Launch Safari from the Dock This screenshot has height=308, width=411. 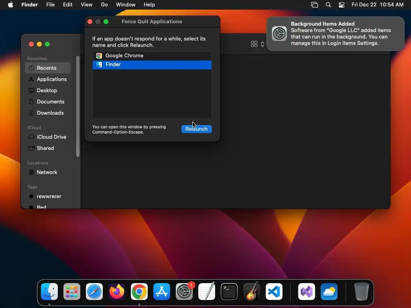click(94, 292)
